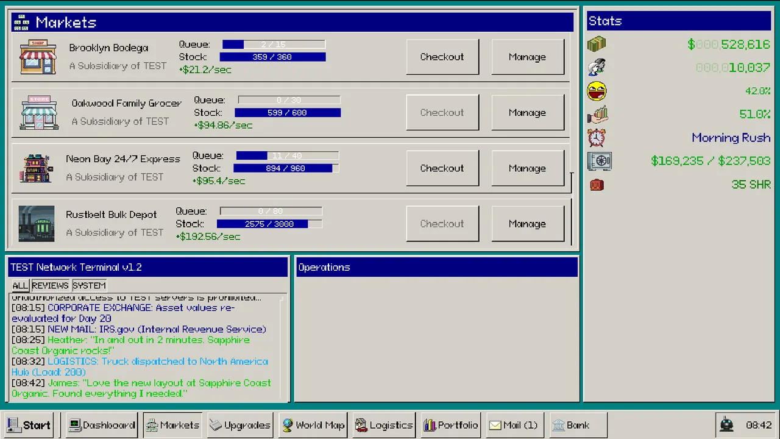Click the Oakwood Family Grocer store icon
The height and width of the screenshot is (439, 780).
39,112
